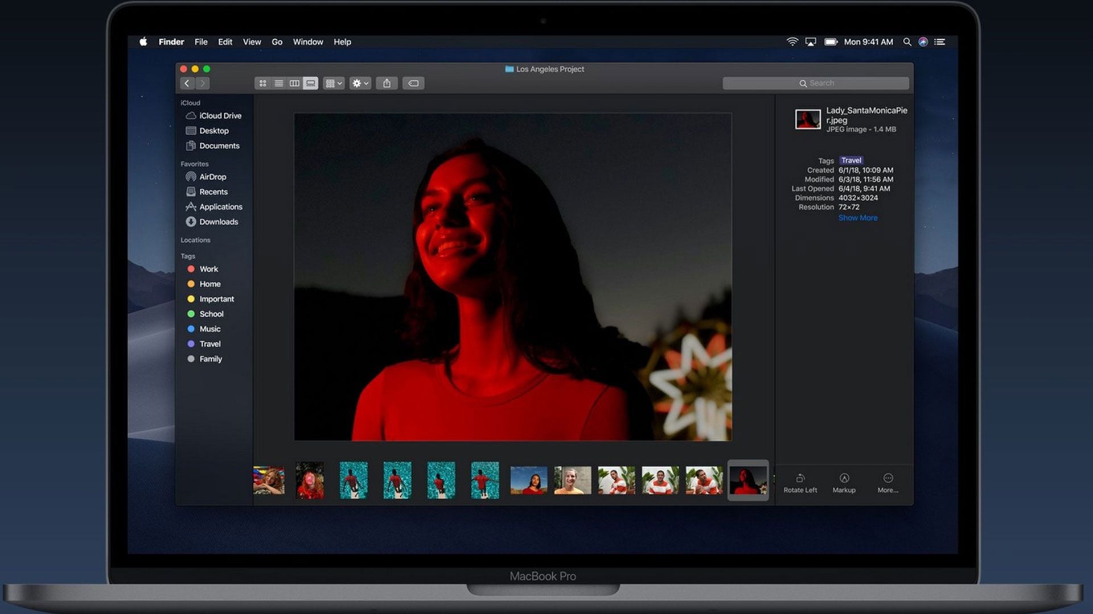
Task: Open the group-by dropdown in toolbar
Action: coord(334,84)
